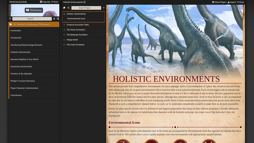The width and height of the screenshot is (254, 143).
Task: Close the Dictionary compendium window
Action: point(55,2)
